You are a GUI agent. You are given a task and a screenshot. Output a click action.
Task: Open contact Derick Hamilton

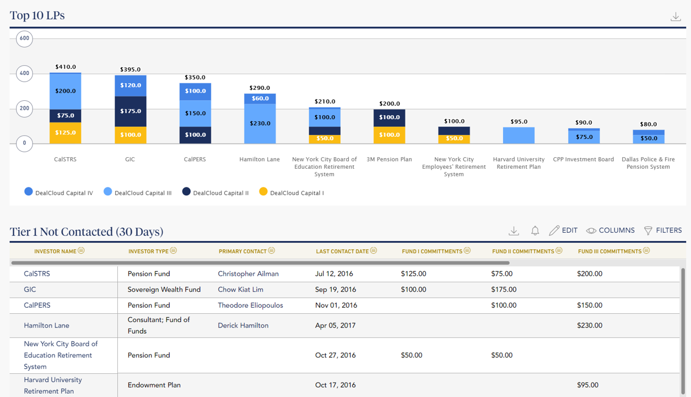pos(243,325)
